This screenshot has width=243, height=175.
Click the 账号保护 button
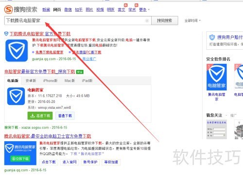[x=90, y=162]
